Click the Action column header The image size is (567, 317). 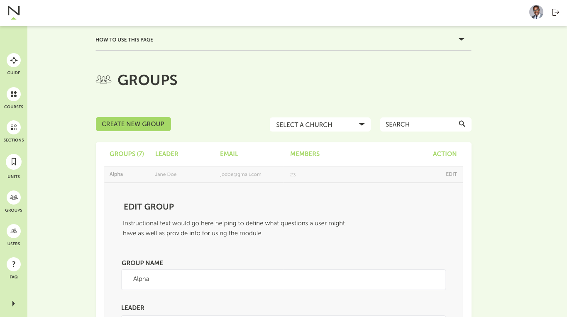(445, 154)
